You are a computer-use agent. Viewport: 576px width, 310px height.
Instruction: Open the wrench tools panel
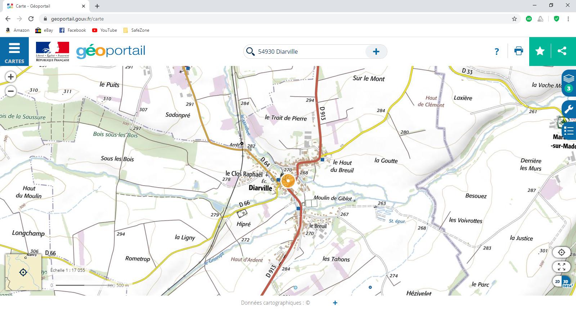click(x=569, y=108)
